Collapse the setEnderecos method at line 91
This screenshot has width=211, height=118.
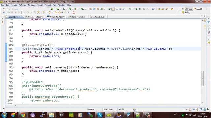coord(14,67)
